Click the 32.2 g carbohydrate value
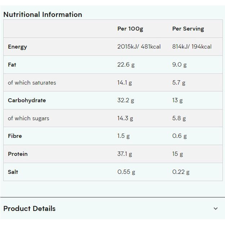This screenshot has height=225, width=225. [x=126, y=100]
